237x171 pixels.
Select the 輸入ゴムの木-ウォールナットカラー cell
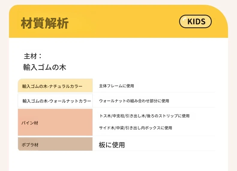55,100
